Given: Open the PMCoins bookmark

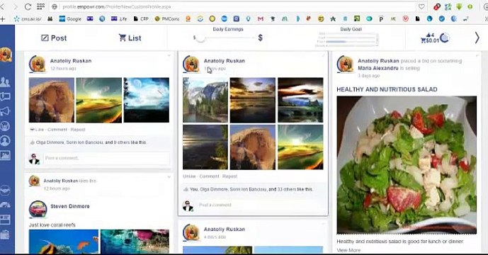Looking at the screenshot, I should (x=167, y=19).
